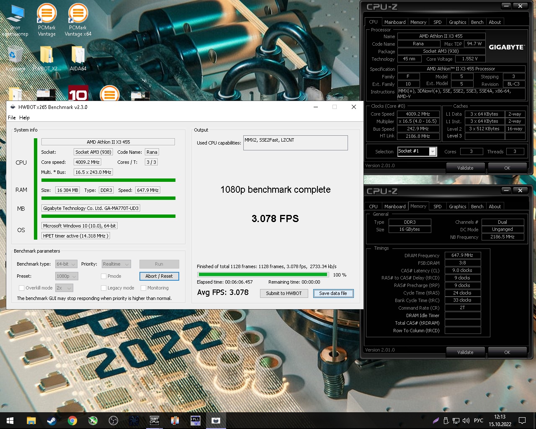Switch to Graphics tab in upper CPU-Z window

458,22
